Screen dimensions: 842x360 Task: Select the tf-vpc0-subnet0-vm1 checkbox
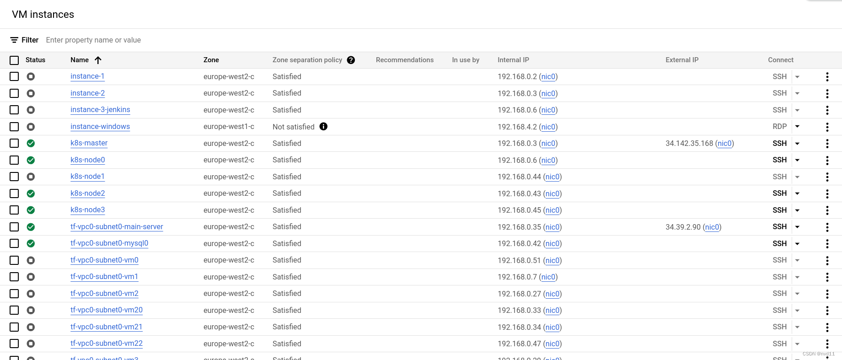coord(14,277)
